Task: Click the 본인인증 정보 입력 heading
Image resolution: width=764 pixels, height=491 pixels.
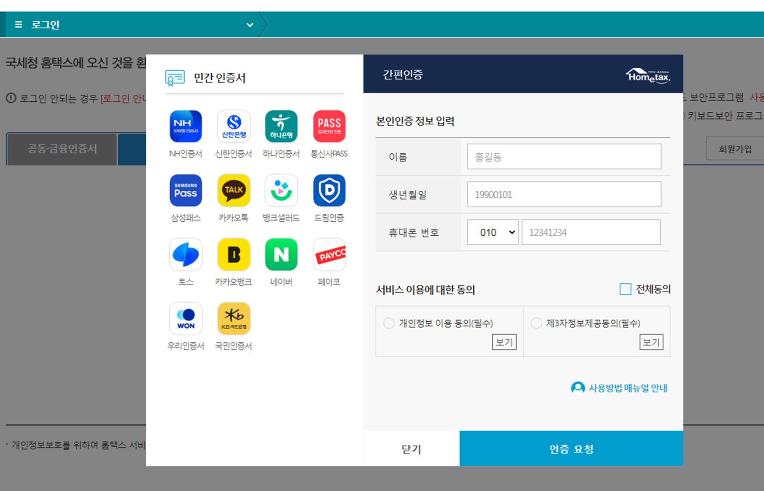Action: [415, 121]
